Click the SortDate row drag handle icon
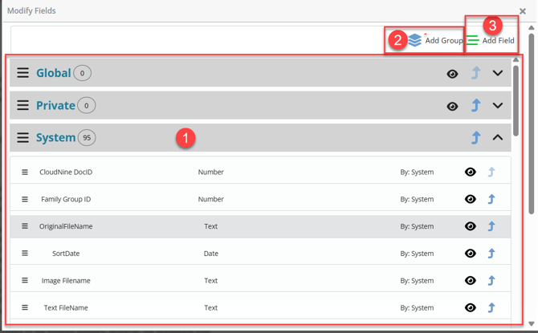538x333 pixels. 25,254
